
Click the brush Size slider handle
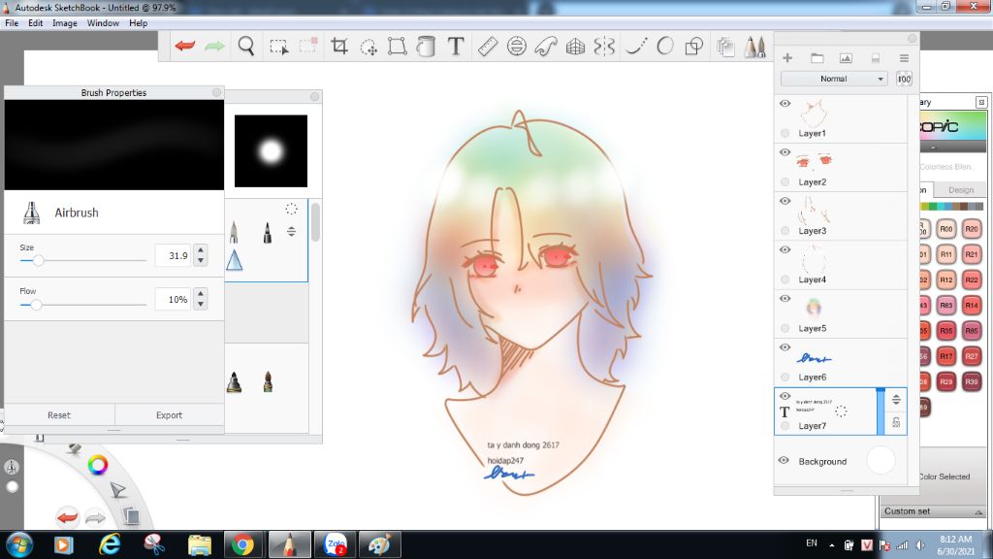click(38, 260)
